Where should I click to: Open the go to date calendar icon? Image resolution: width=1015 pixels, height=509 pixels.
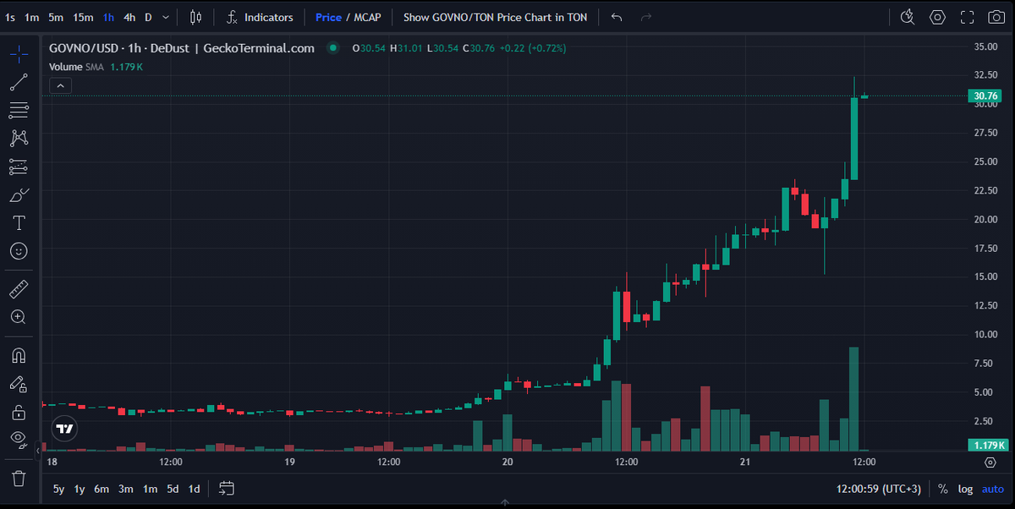coord(227,488)
